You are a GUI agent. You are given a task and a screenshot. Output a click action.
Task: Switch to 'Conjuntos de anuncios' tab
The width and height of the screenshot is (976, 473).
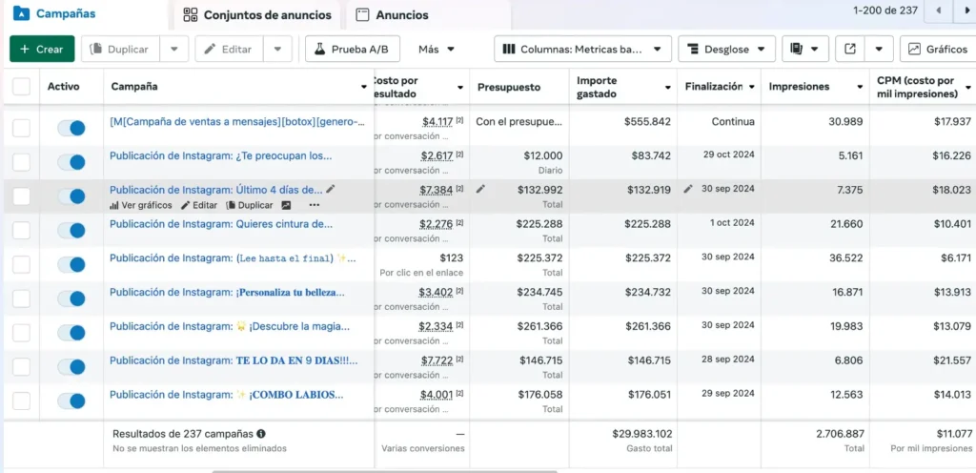(257, 15)
